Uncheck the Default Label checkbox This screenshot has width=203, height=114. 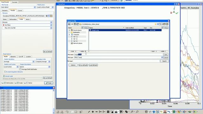(x=4, y=76)
